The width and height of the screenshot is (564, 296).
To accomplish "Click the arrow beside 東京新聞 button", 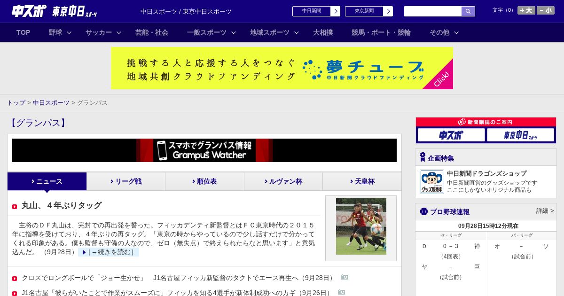I will [x=388, y=11].
